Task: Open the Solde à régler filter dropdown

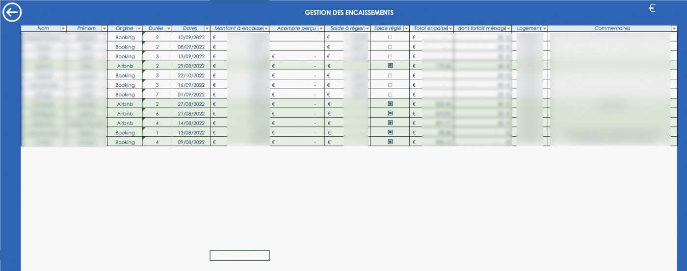Action: 367,28
